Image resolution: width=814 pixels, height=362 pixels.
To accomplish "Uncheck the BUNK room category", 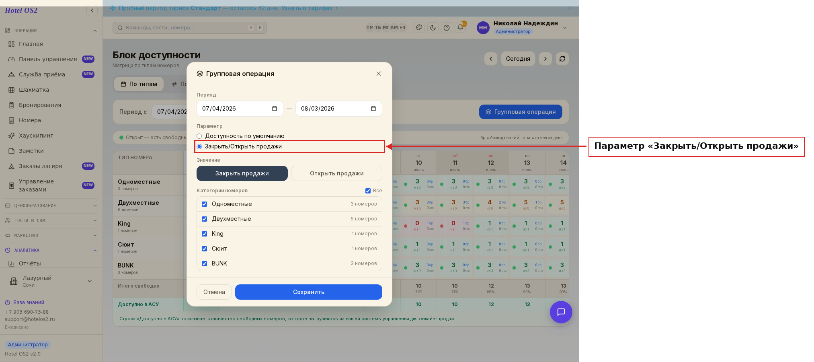I will click(x=205, y=263).
